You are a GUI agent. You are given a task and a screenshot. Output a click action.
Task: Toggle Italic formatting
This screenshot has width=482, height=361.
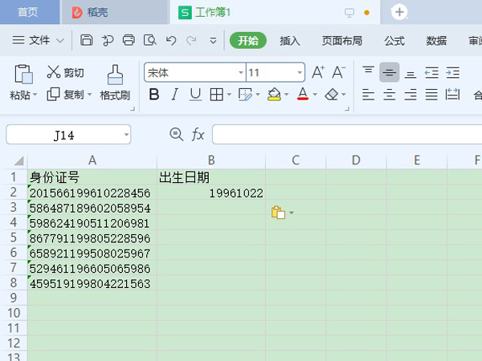pyautogui.click(x=174, y=95)
